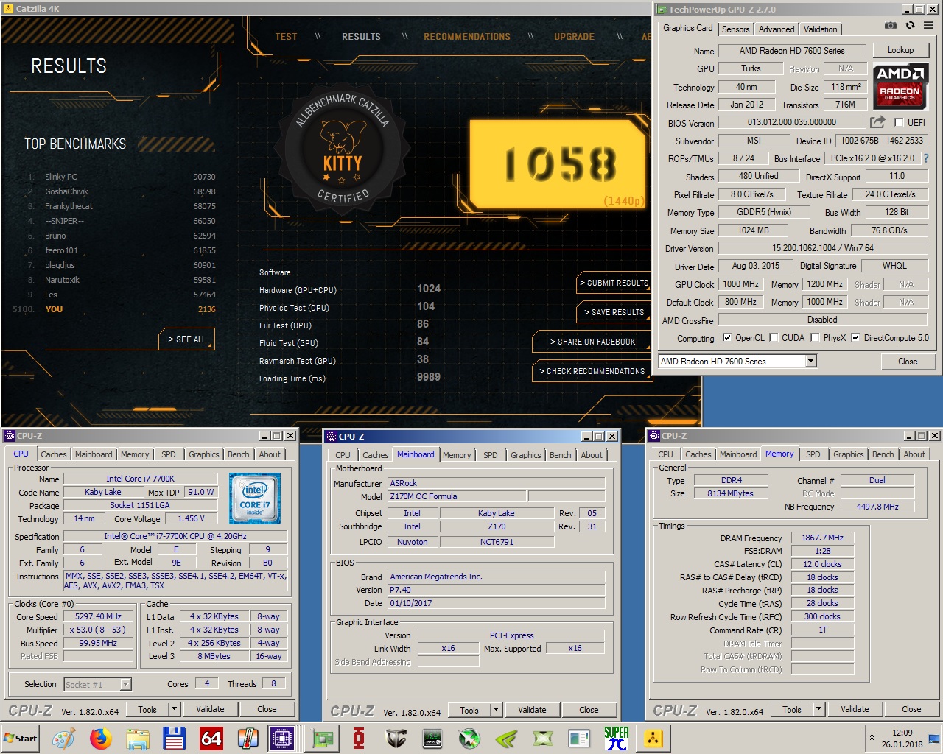The height and width of the screenshot is (754, 943).
Task: Open SPD tab in middle CPU-Z window
Action: (x=491, y=455)
